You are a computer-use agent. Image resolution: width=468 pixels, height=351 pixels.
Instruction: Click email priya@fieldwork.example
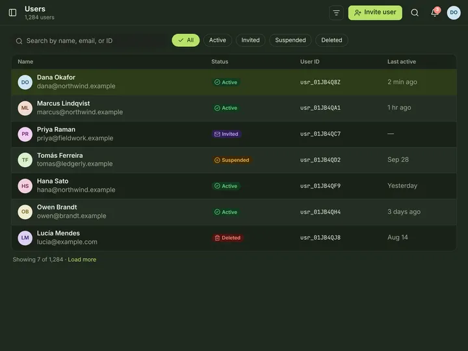(x=75, y=138)
